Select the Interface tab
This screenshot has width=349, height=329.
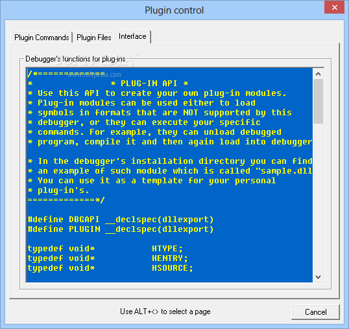[132, 36]
